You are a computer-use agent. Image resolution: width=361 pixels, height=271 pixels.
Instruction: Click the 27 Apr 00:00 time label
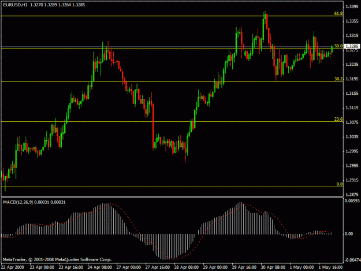coord(128,268)
